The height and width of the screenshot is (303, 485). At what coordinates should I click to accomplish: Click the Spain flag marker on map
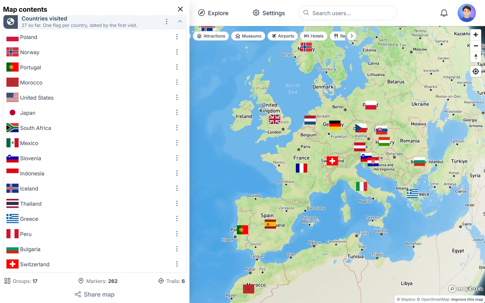coord(270,224)
